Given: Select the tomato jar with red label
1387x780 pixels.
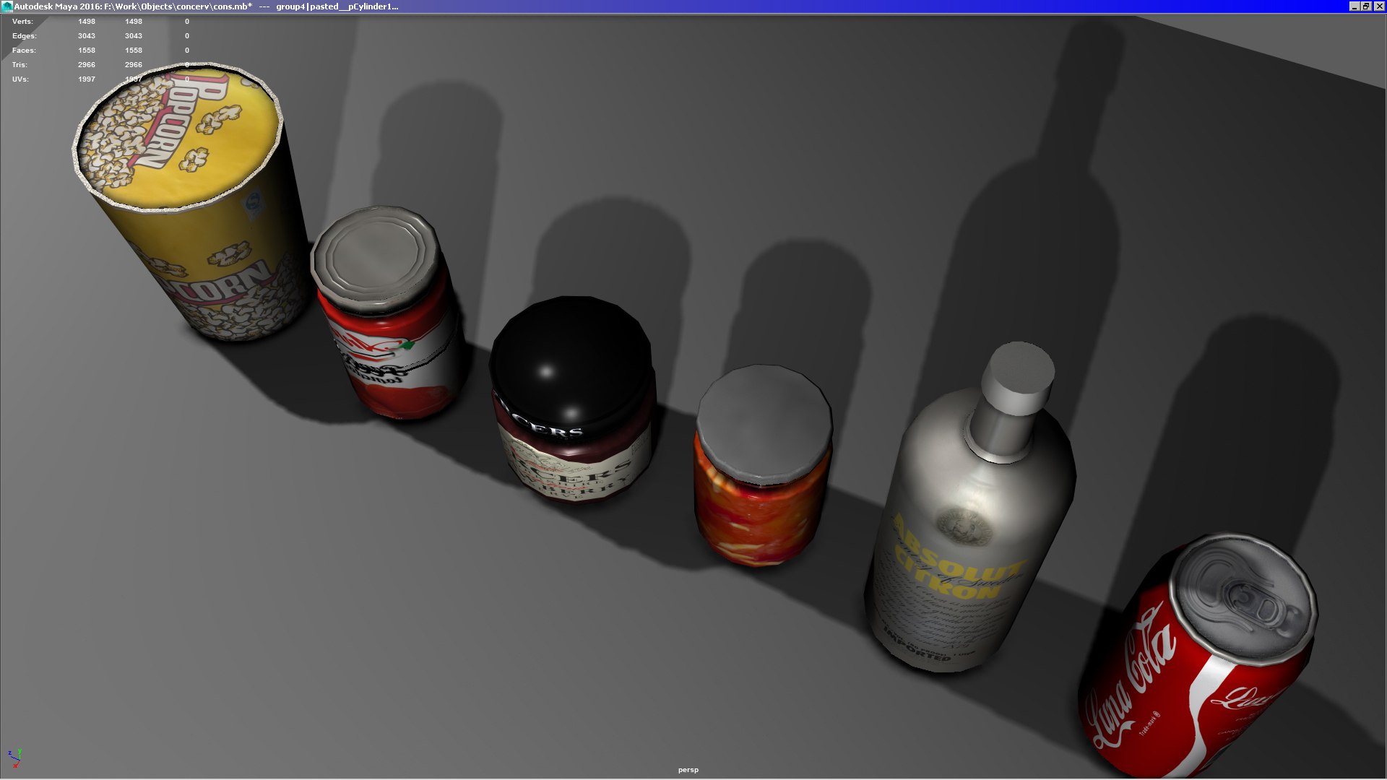Looking at the screenshot, I should click(x=388, y=314).
